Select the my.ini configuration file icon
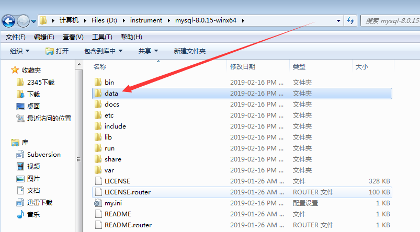 tap(98, 203)
